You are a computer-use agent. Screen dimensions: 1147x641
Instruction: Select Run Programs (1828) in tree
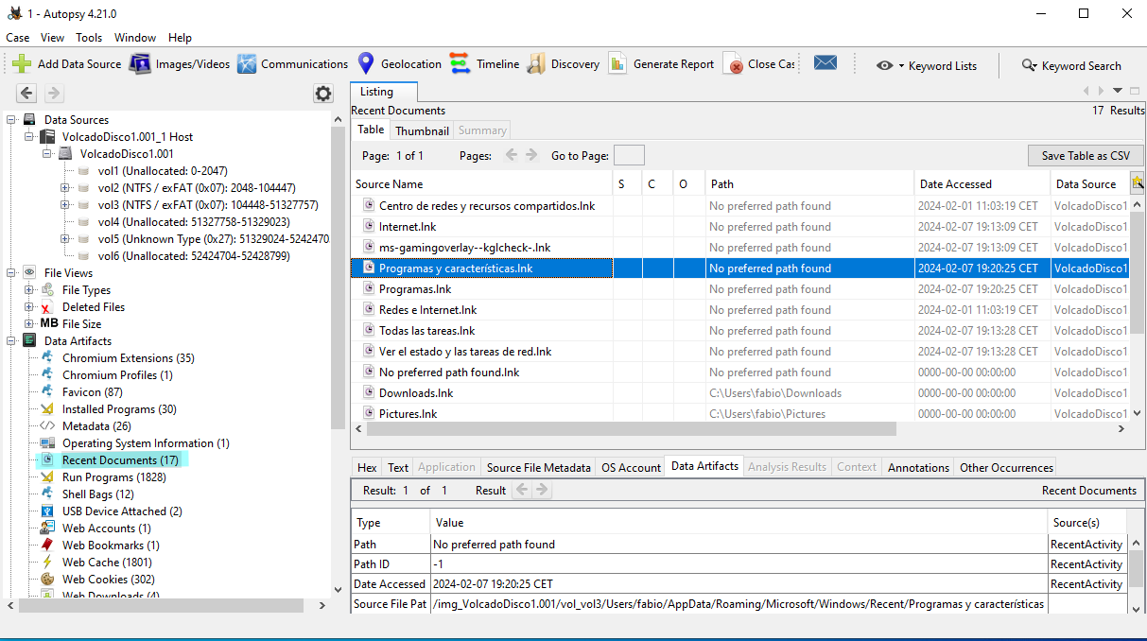point(113,477)
